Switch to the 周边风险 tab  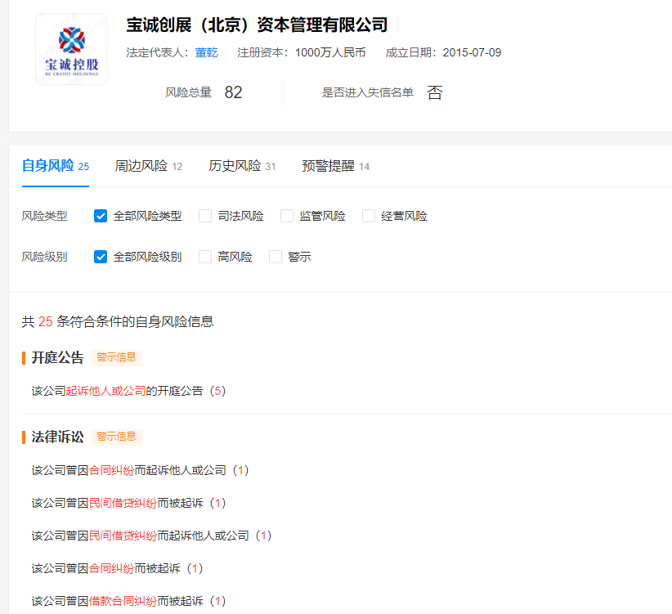click(141, 166)
